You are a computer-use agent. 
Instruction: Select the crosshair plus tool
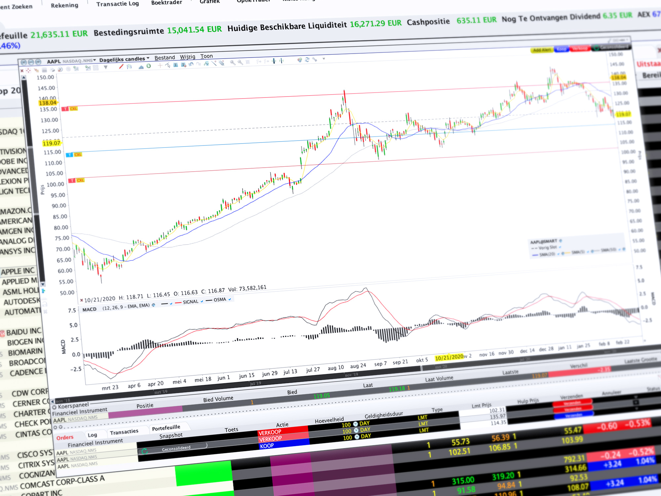pos(160,65)
